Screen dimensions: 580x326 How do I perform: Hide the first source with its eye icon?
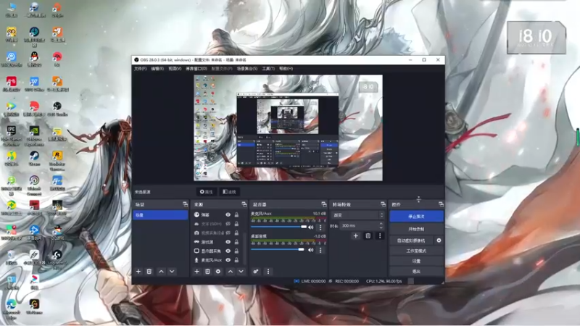point(228,214)
